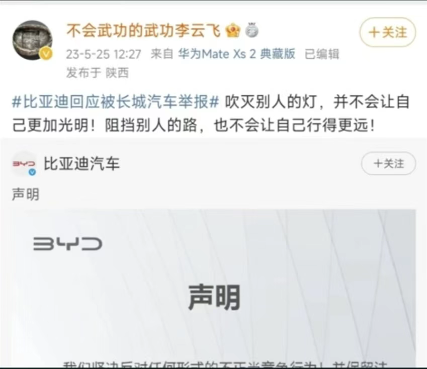This screenshot has height=369, width=427.
Task: Tap the silver medal badge icon
Action: click(251, 30)
